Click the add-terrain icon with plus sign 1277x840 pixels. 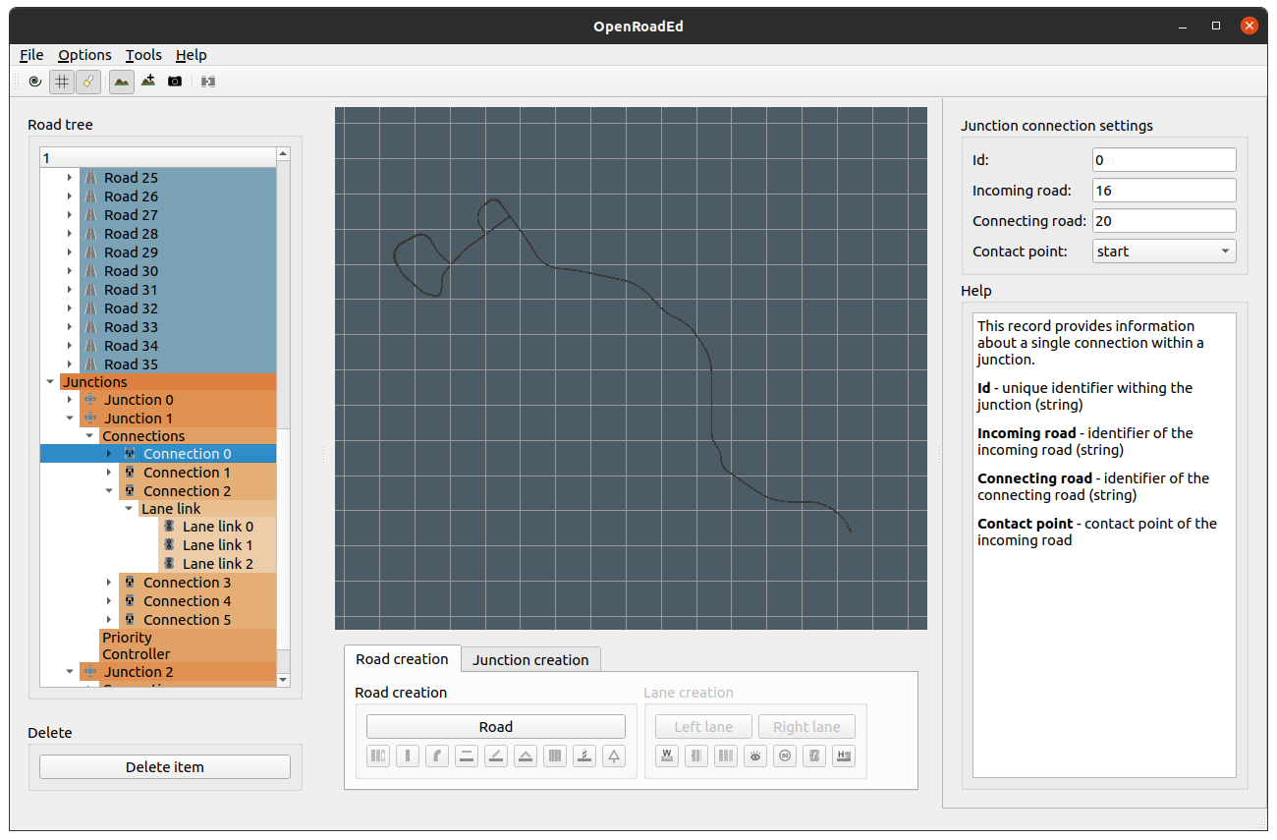pos(147,82)
